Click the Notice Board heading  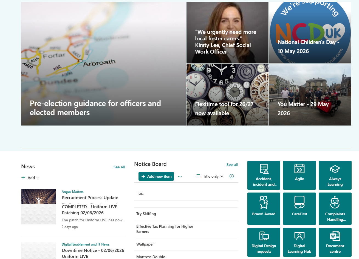coord(150,164)
